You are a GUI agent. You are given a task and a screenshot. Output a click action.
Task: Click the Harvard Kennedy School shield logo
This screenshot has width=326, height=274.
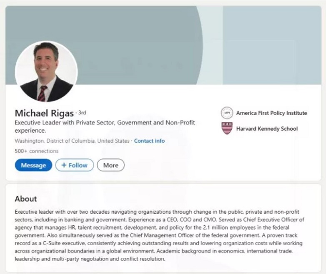tap(226, 128)
